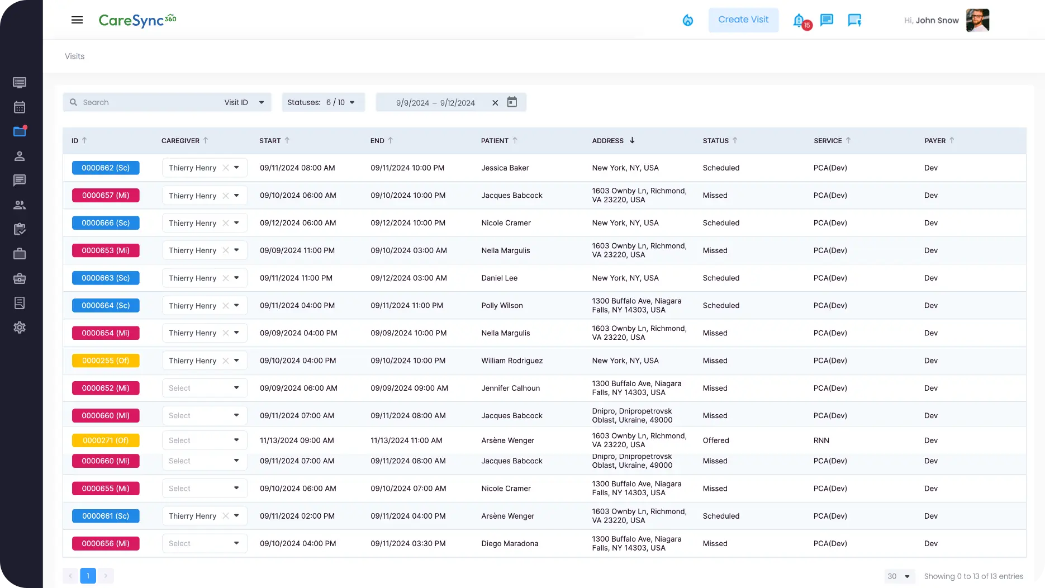This screenshot has width=1045, height=588.
Task: Open the Visits breadcrumb tab
Action: [74, 56]
